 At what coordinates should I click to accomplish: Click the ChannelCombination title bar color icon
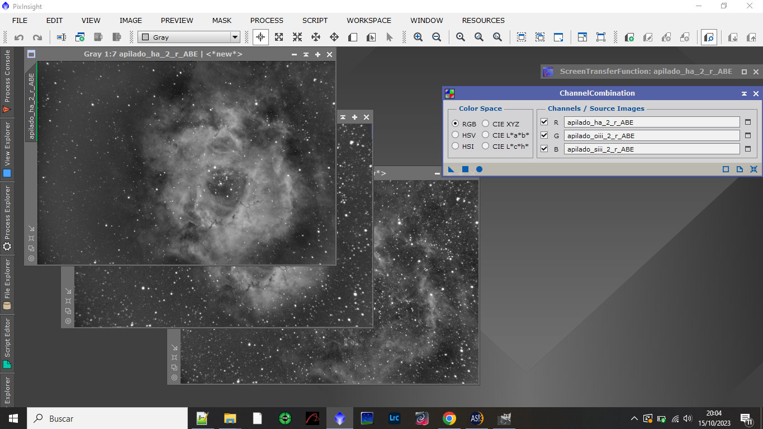point(449,93)
